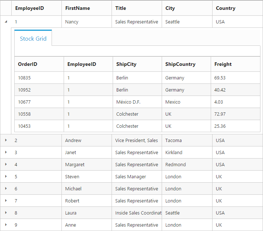This screenshot has width=263, height=231.
Task: Click the OrderID column header
Action: coord(27,64)
